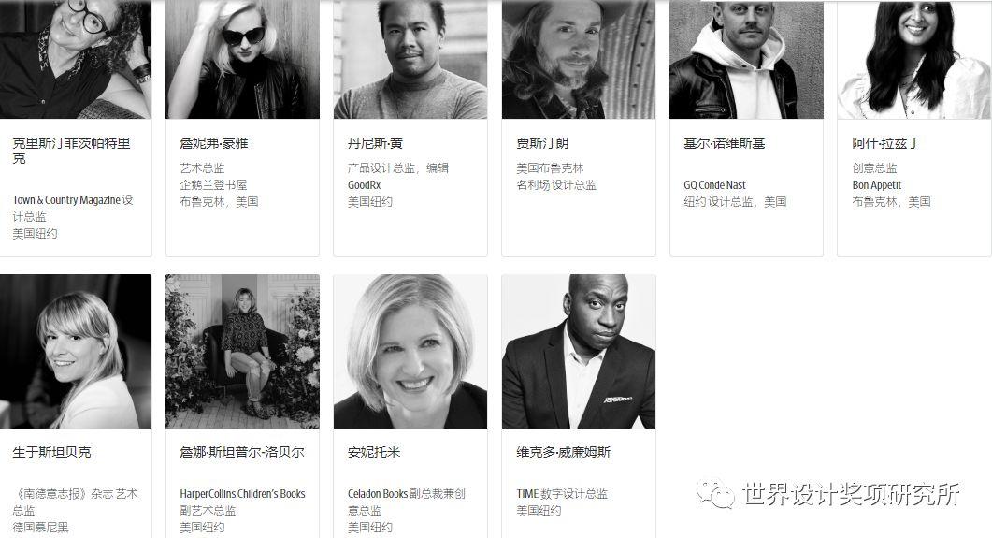
Task: Click the name 贾斯汀朗
Action: coord(542,144)
